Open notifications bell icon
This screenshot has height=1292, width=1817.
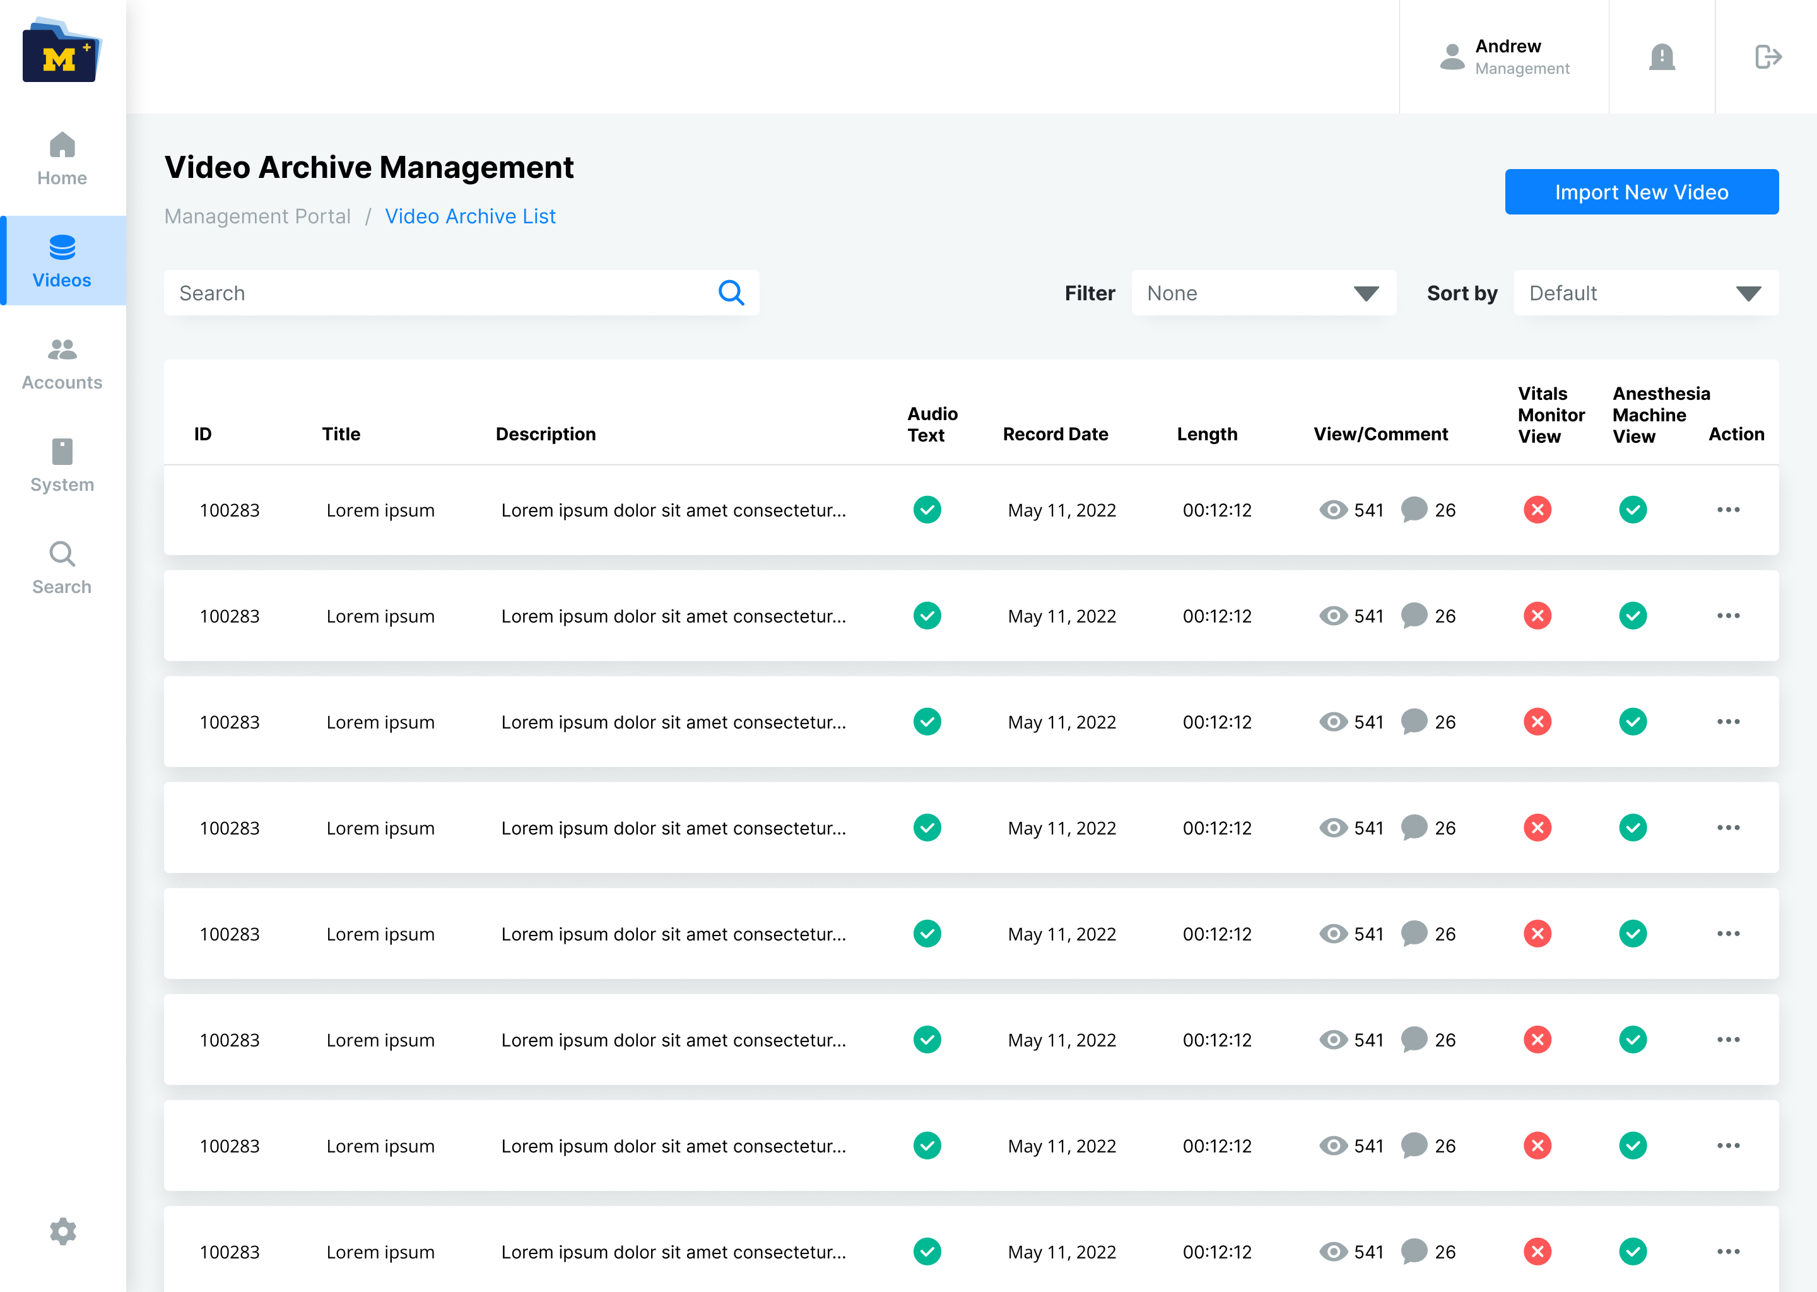(x=1662, y=57)
